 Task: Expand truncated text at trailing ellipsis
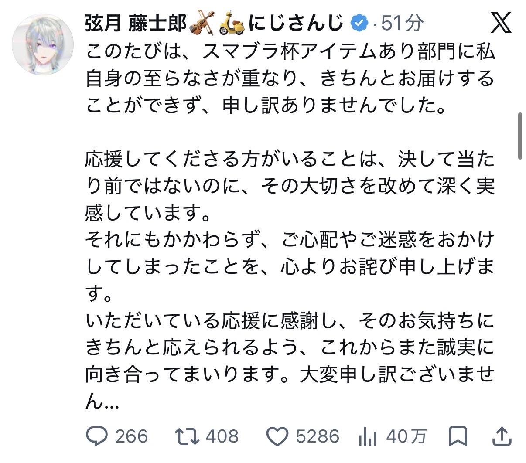point(111,402)
